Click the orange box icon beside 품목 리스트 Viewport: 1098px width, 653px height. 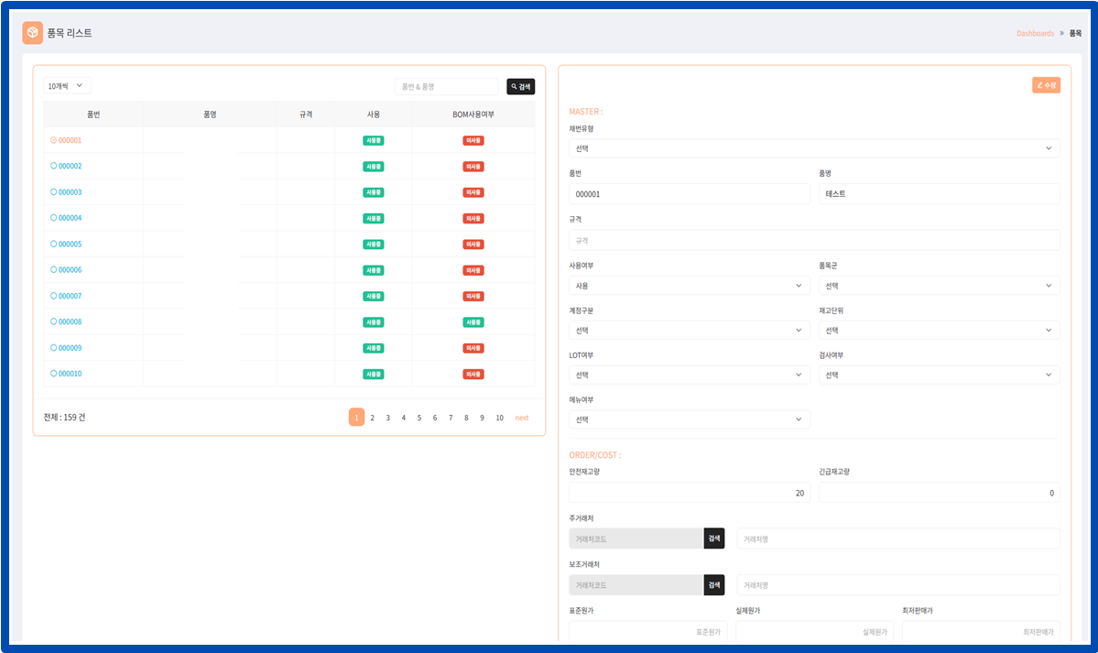click(33, 33)
